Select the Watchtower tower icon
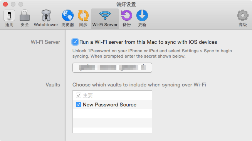Viewport: 252px width, 141px height. coord(46,15)
